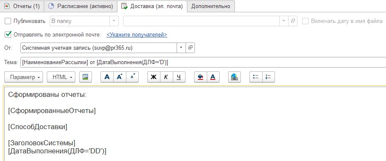Screen dimensions: 386x161
Task: Click [ЗаголовокСистемы] parameter in body
Action: 42,143
